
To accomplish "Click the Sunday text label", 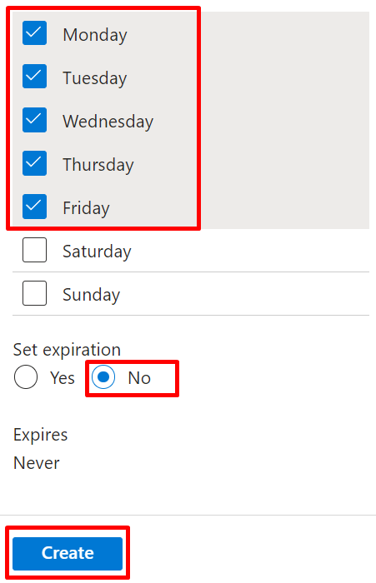I will tap(91, 295).
